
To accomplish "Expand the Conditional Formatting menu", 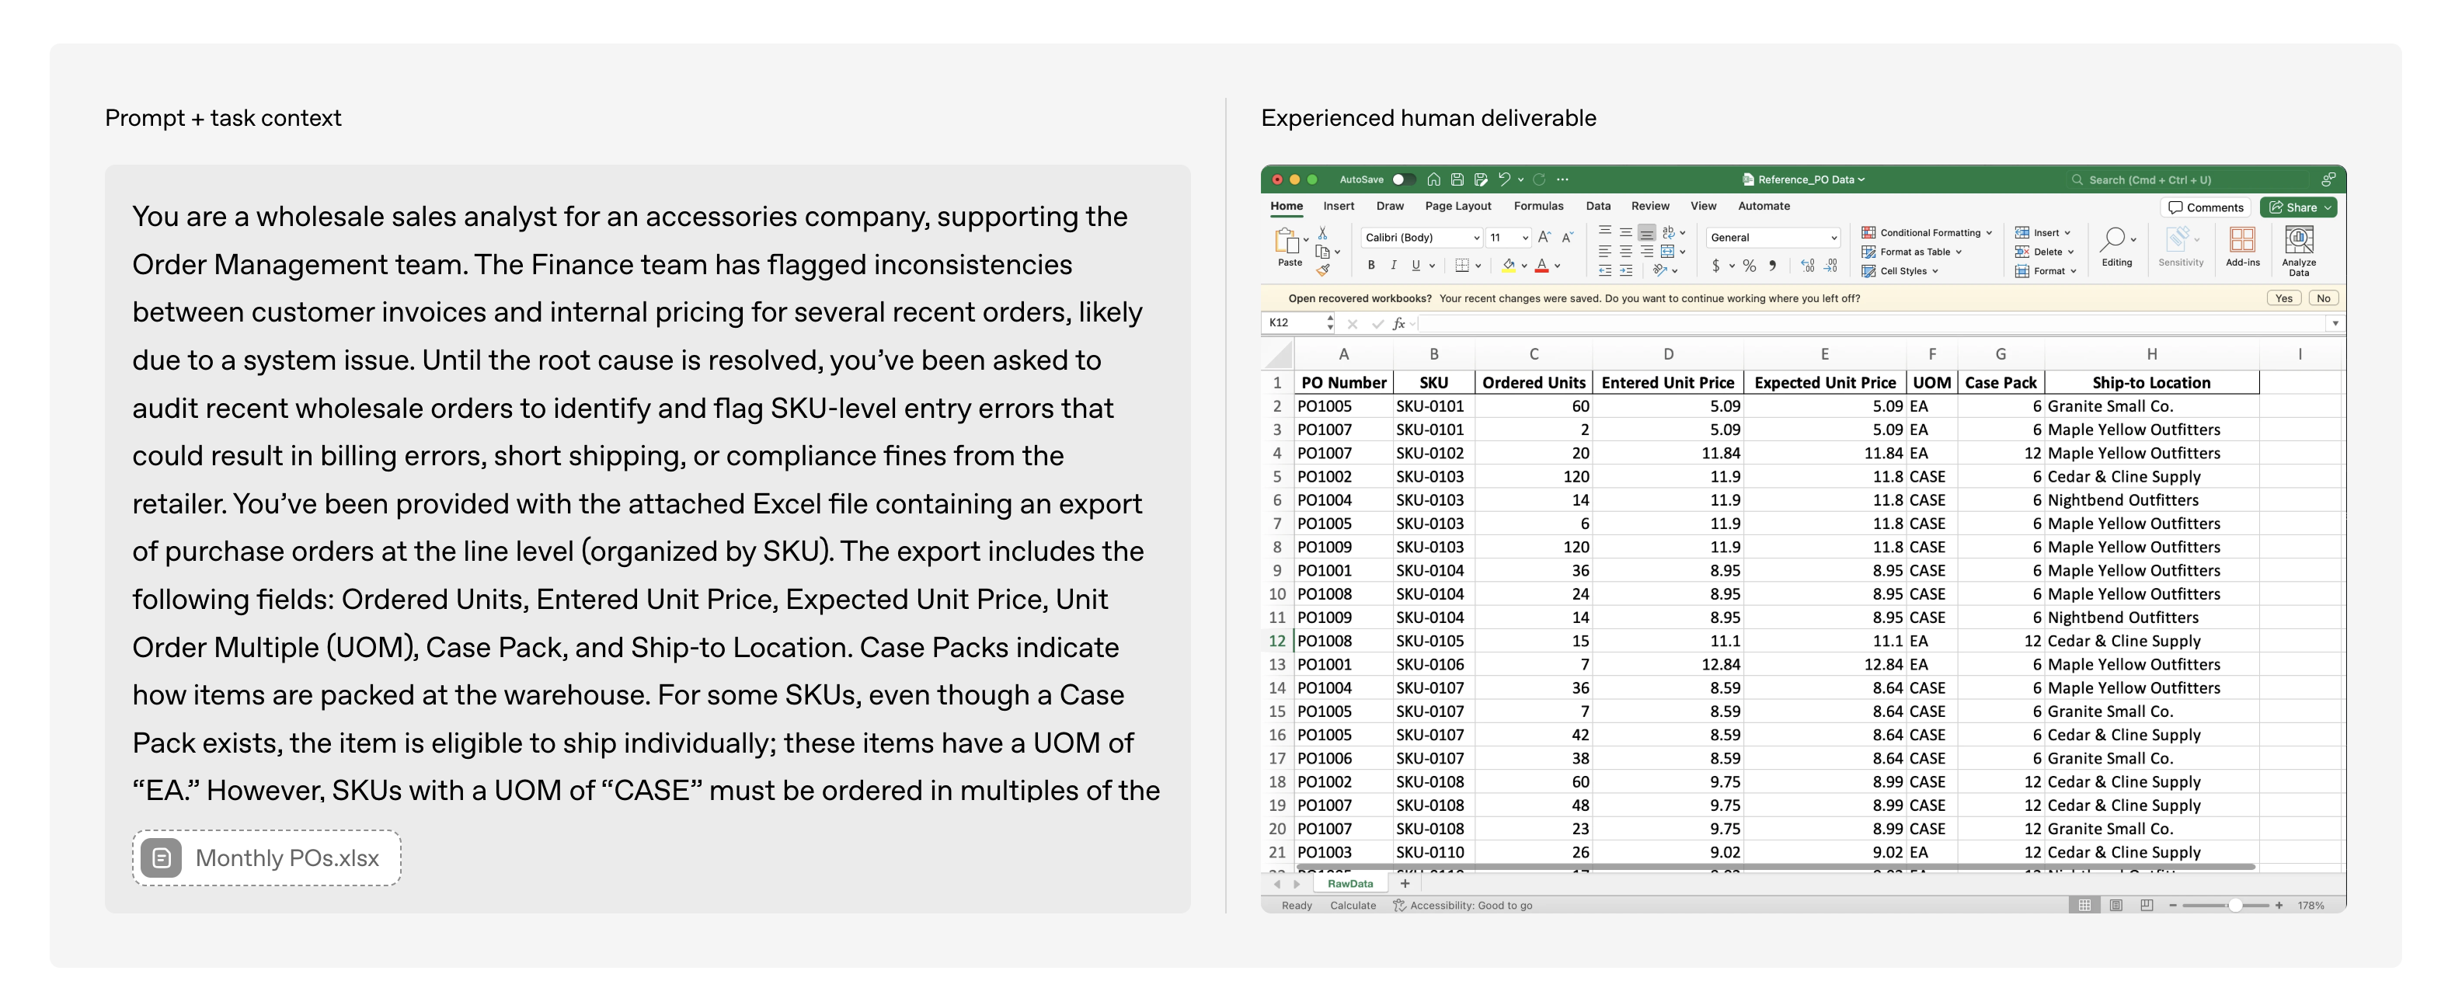I will click(1927, 233).
